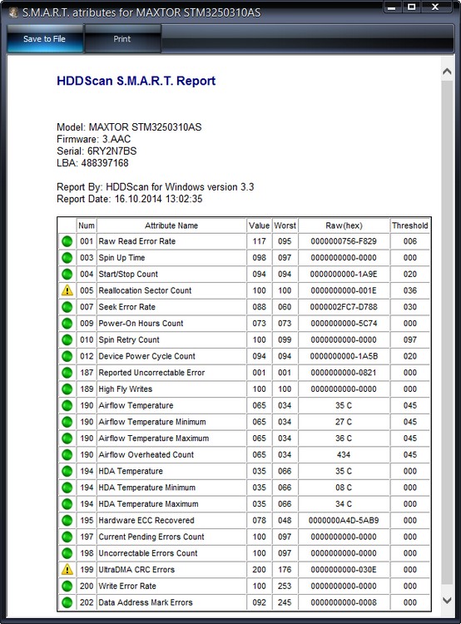Click the HDA Temperature Minimum raw 08 C
Viewport: 461px width, 624px height.
[x=344, y=488]
